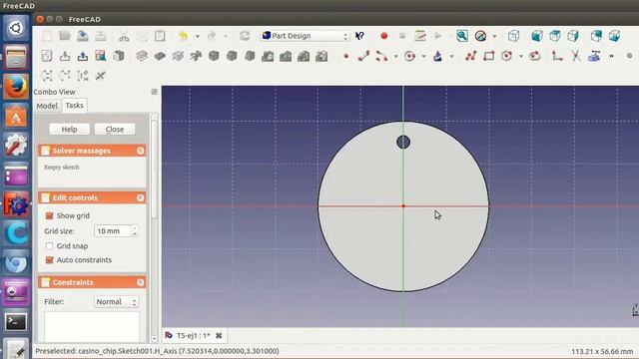Select the Create Conic tool
The image size is (639, 359).
coord(437,56)
